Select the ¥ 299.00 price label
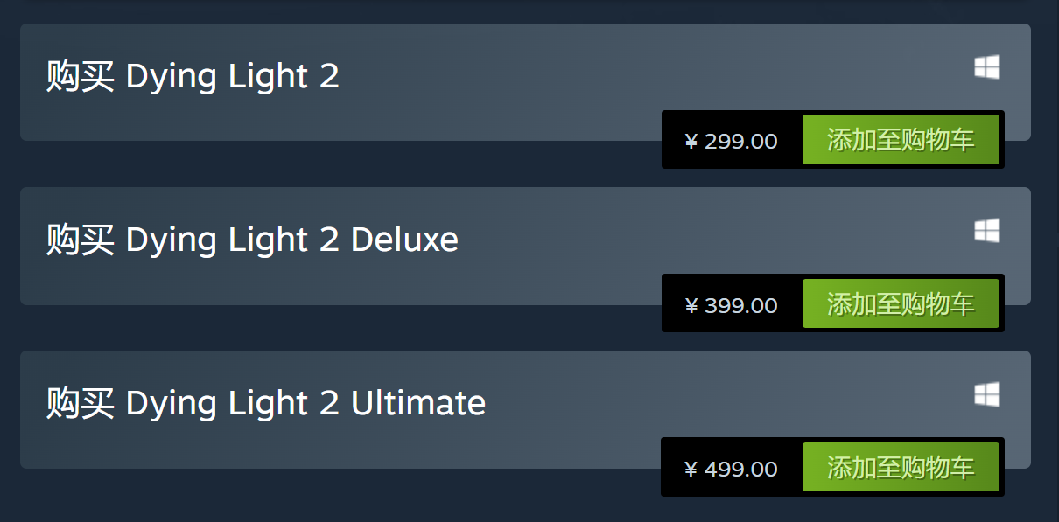Viewport: 1059px width, 522px height. [x=731, y=141]
